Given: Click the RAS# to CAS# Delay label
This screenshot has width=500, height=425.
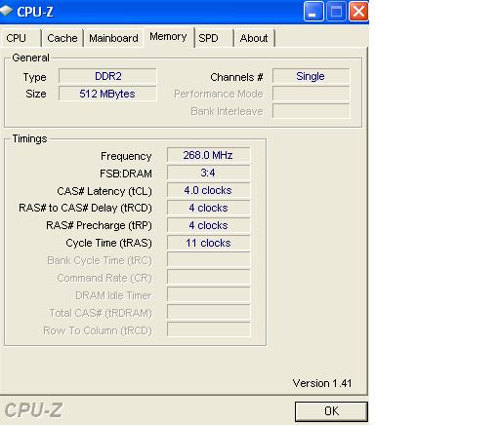Looking at the screenshot, I should tap(85, 208).
